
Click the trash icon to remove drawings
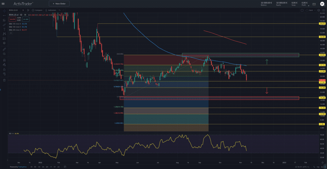pyautogui.click(x=4, y=80)
